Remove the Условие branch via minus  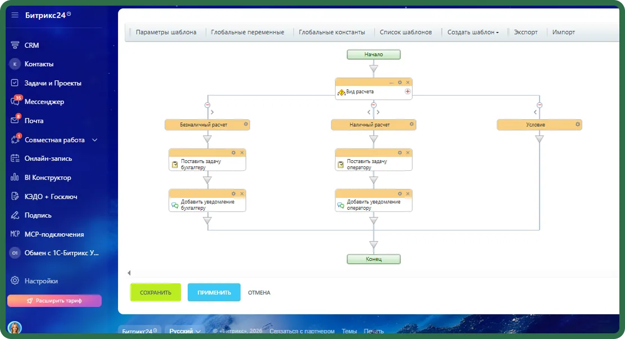pyautogui.click(x=540, y=105)
